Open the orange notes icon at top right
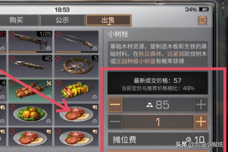The height and width of the screenshot is (152, 228). pyautogui.click(x=202, y=20)
